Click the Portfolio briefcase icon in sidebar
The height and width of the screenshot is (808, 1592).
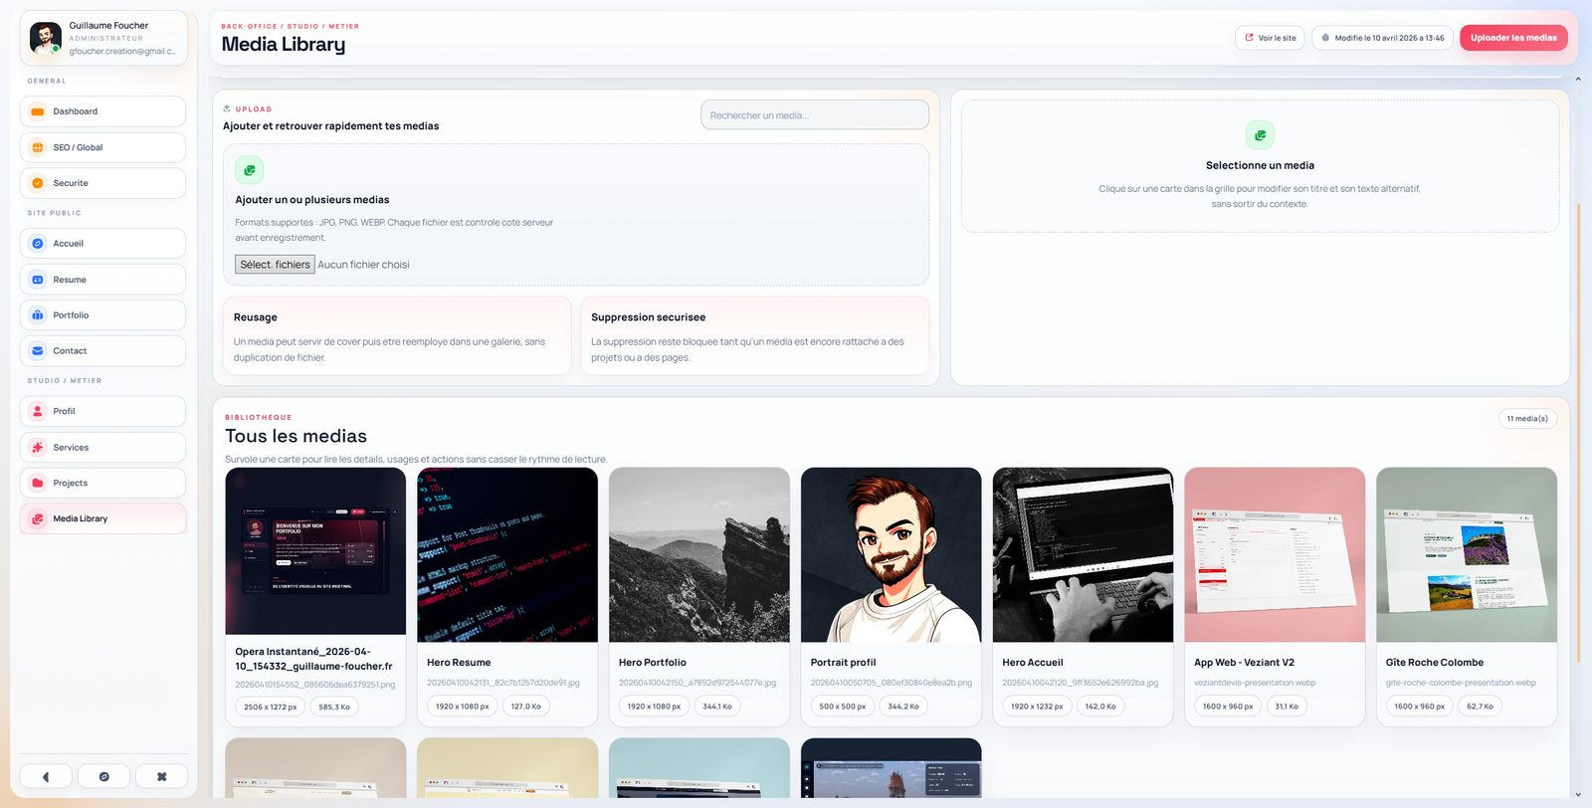(38, 315)
